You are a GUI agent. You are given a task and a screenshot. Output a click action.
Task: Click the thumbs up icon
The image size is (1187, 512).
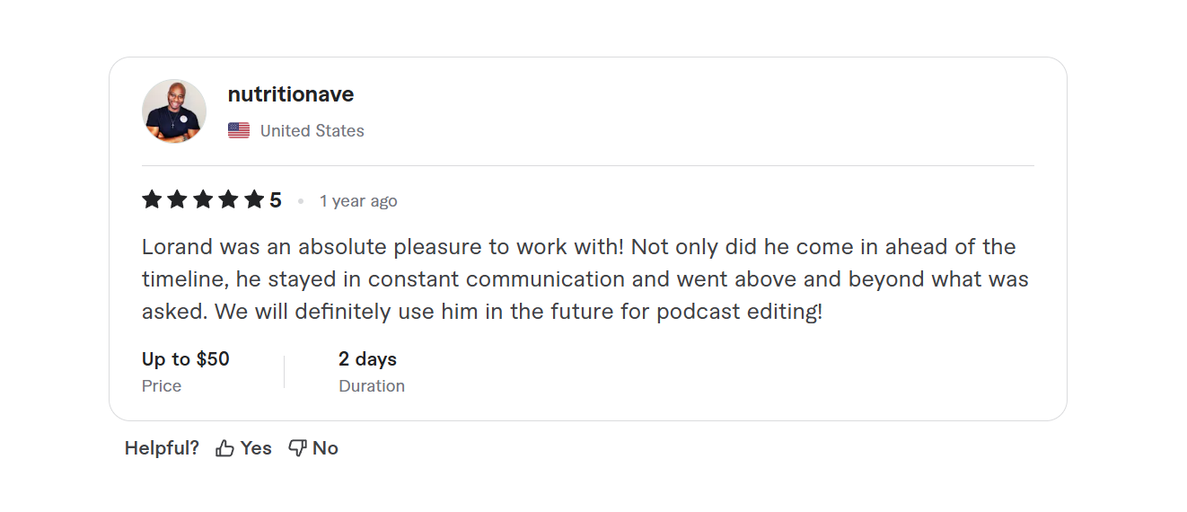click(x=224, y=448)
